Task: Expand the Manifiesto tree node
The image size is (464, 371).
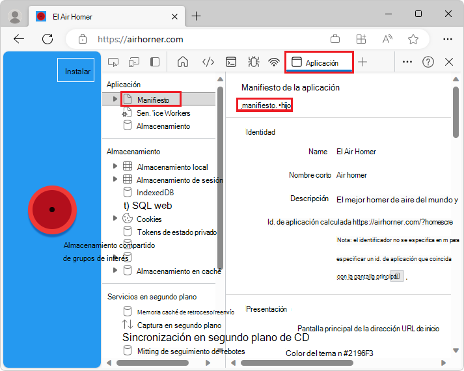Action: [115, 99]
